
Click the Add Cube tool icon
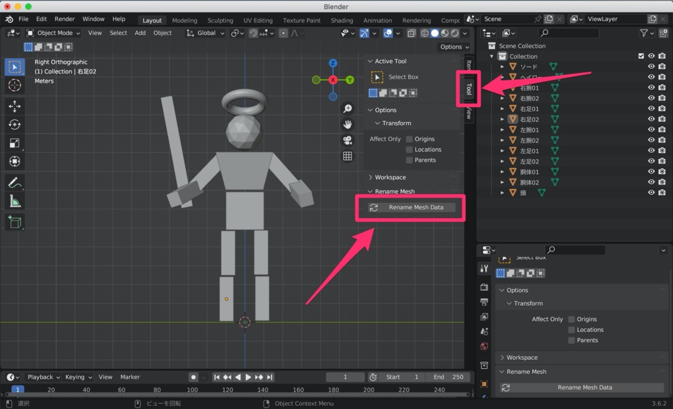[x=14, y=223]
